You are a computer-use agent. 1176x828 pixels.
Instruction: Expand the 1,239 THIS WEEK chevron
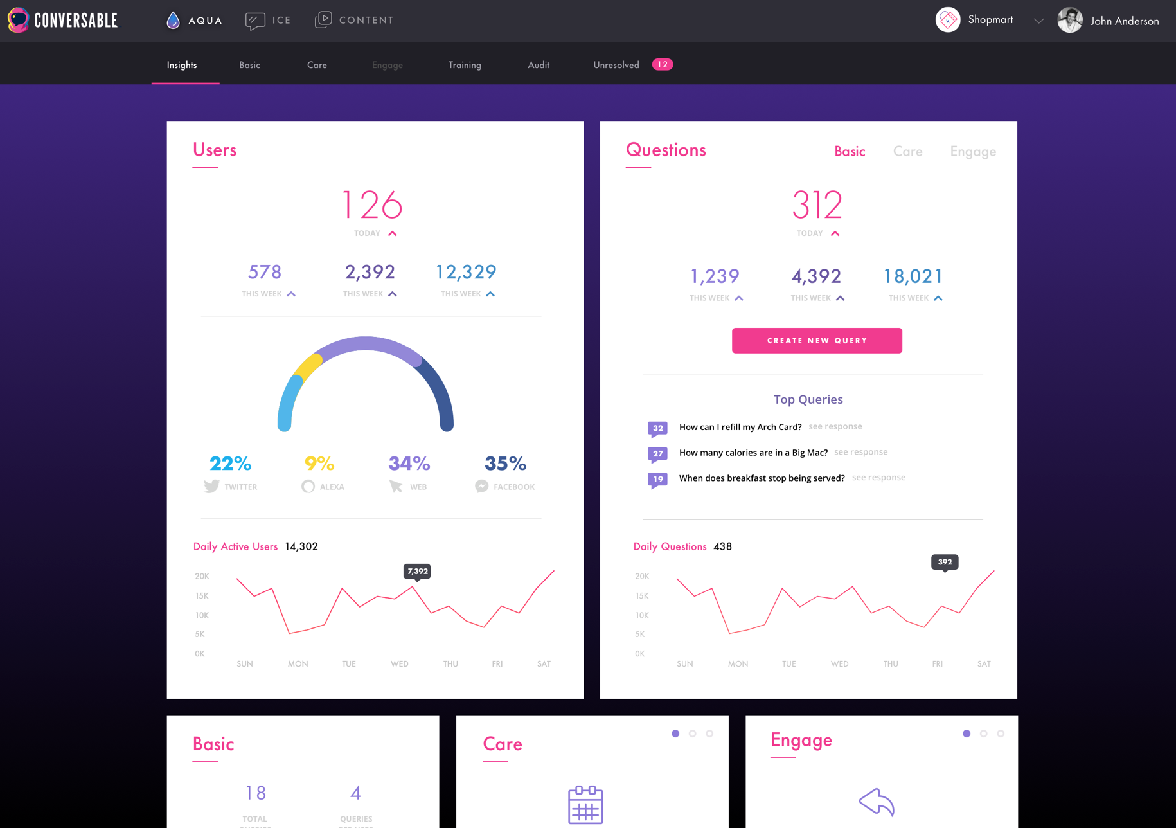(739, 298)
